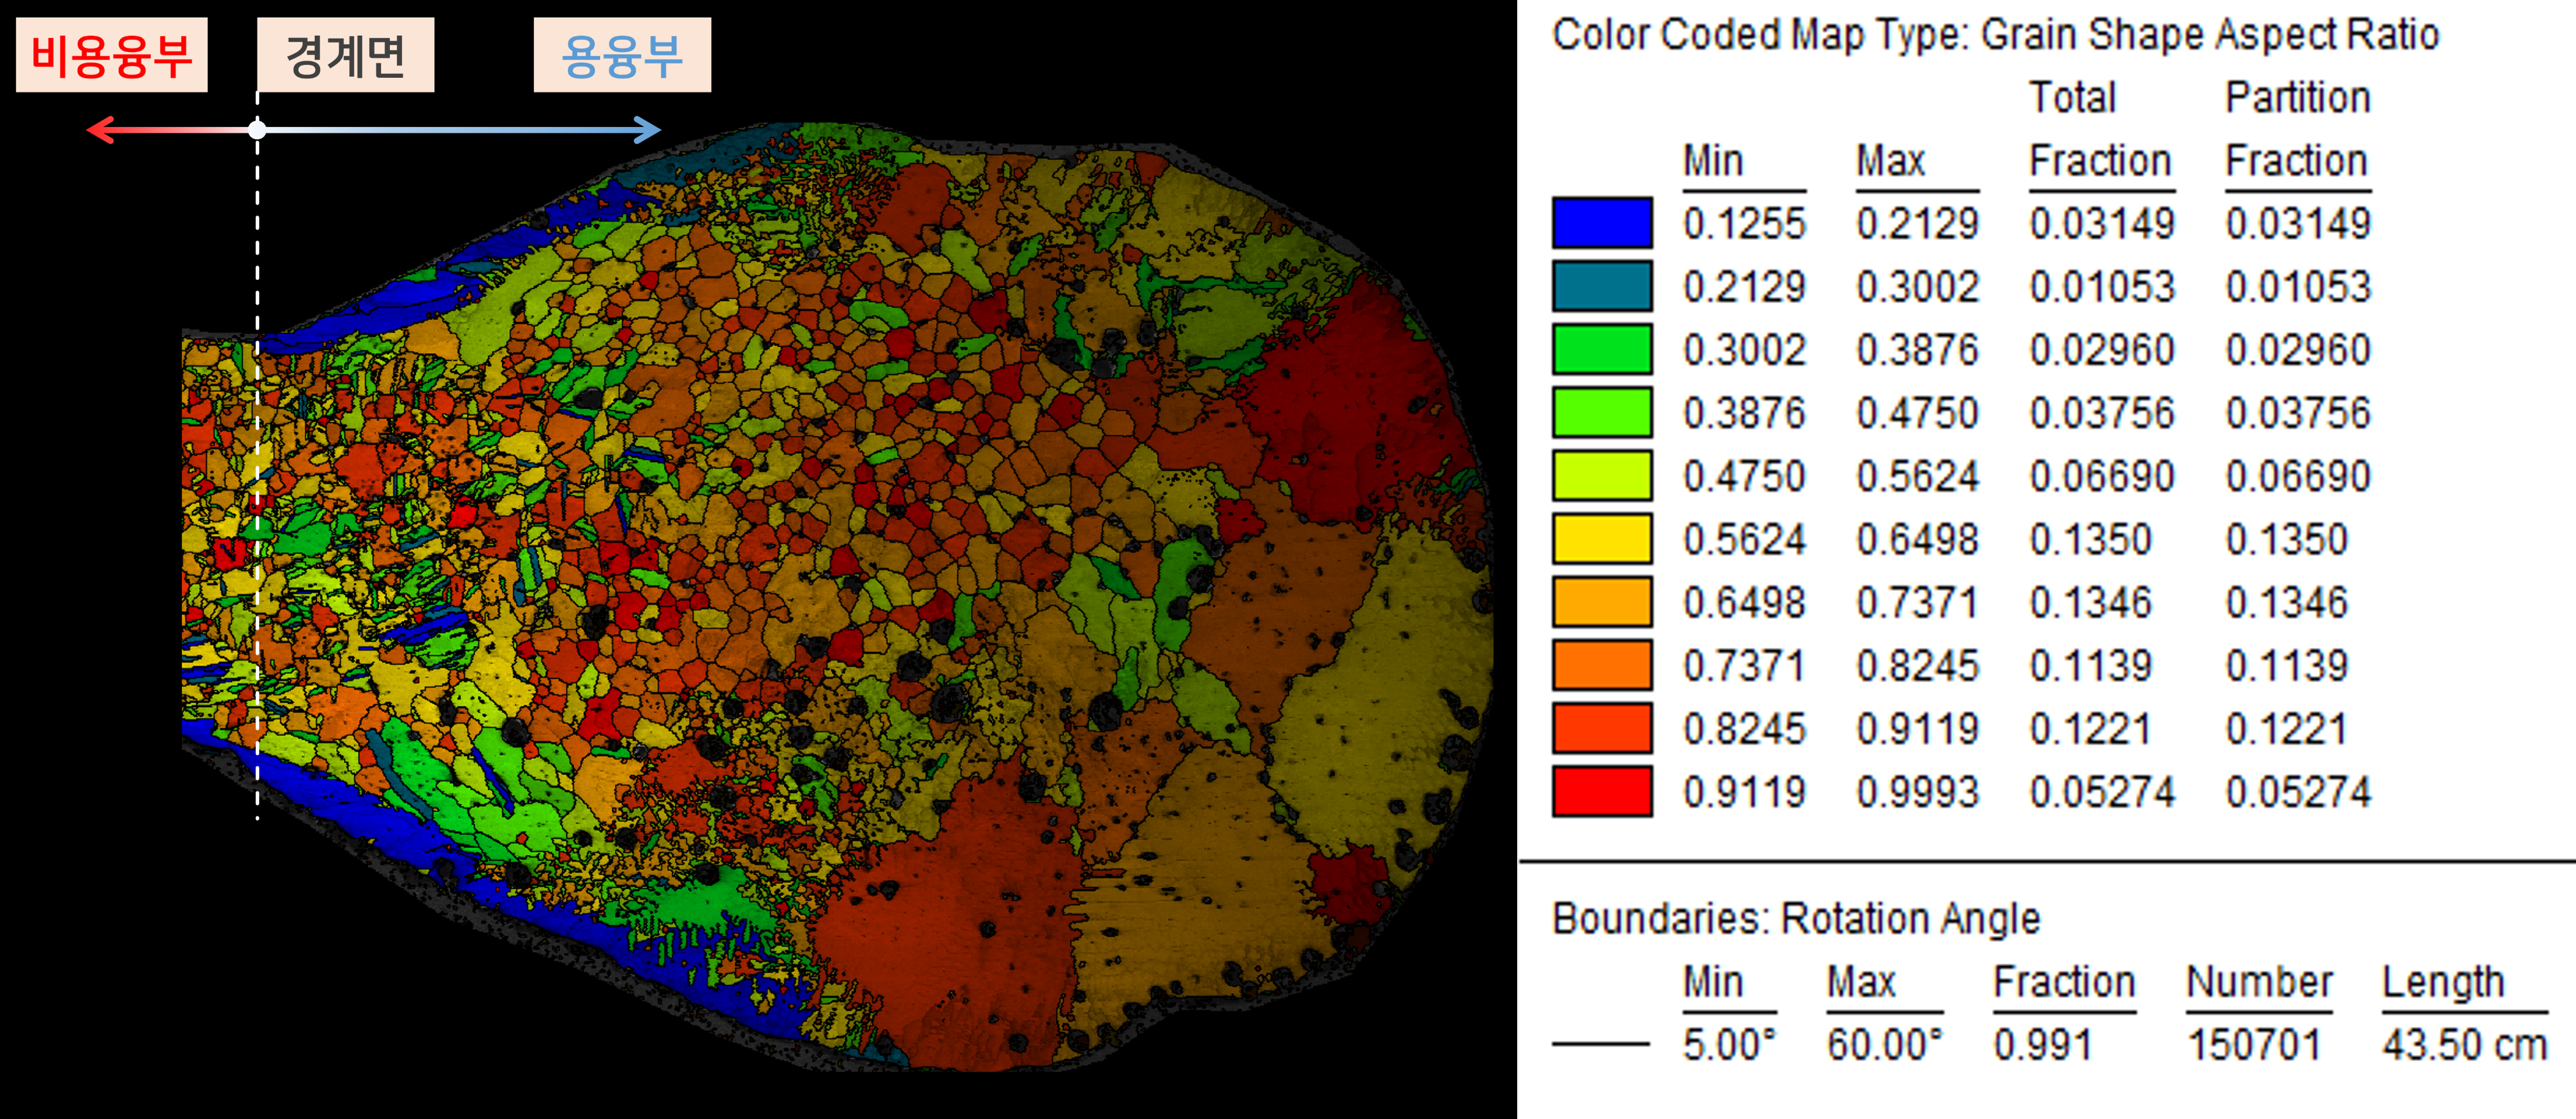Click the 경계면 label box
Screen dimensions: 2576x1119
345,55
